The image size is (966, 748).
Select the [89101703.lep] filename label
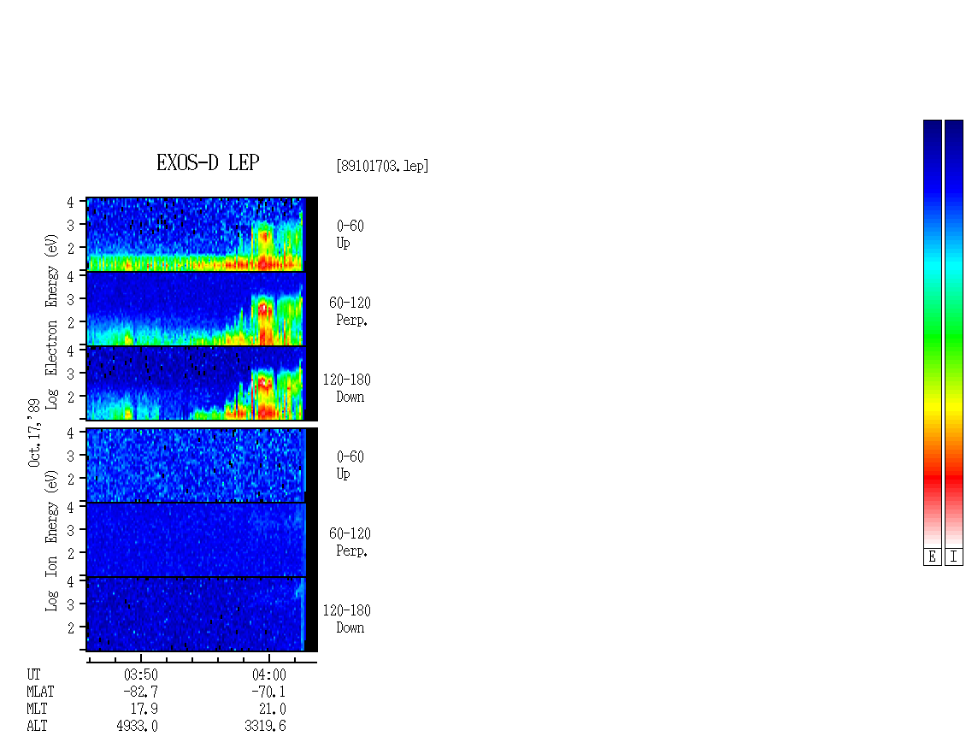pos(382,166)
